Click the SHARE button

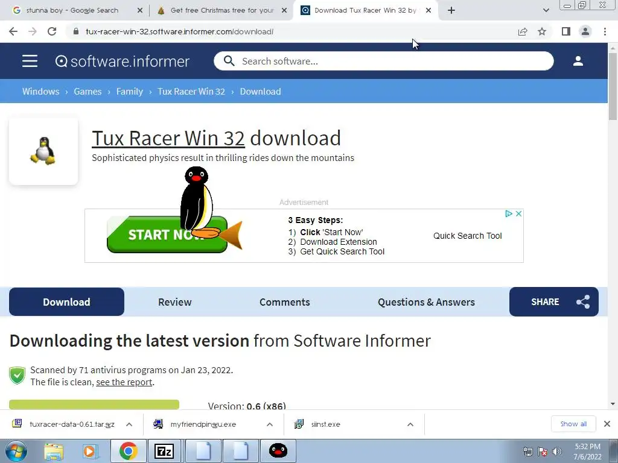click(x=554, y=302)
